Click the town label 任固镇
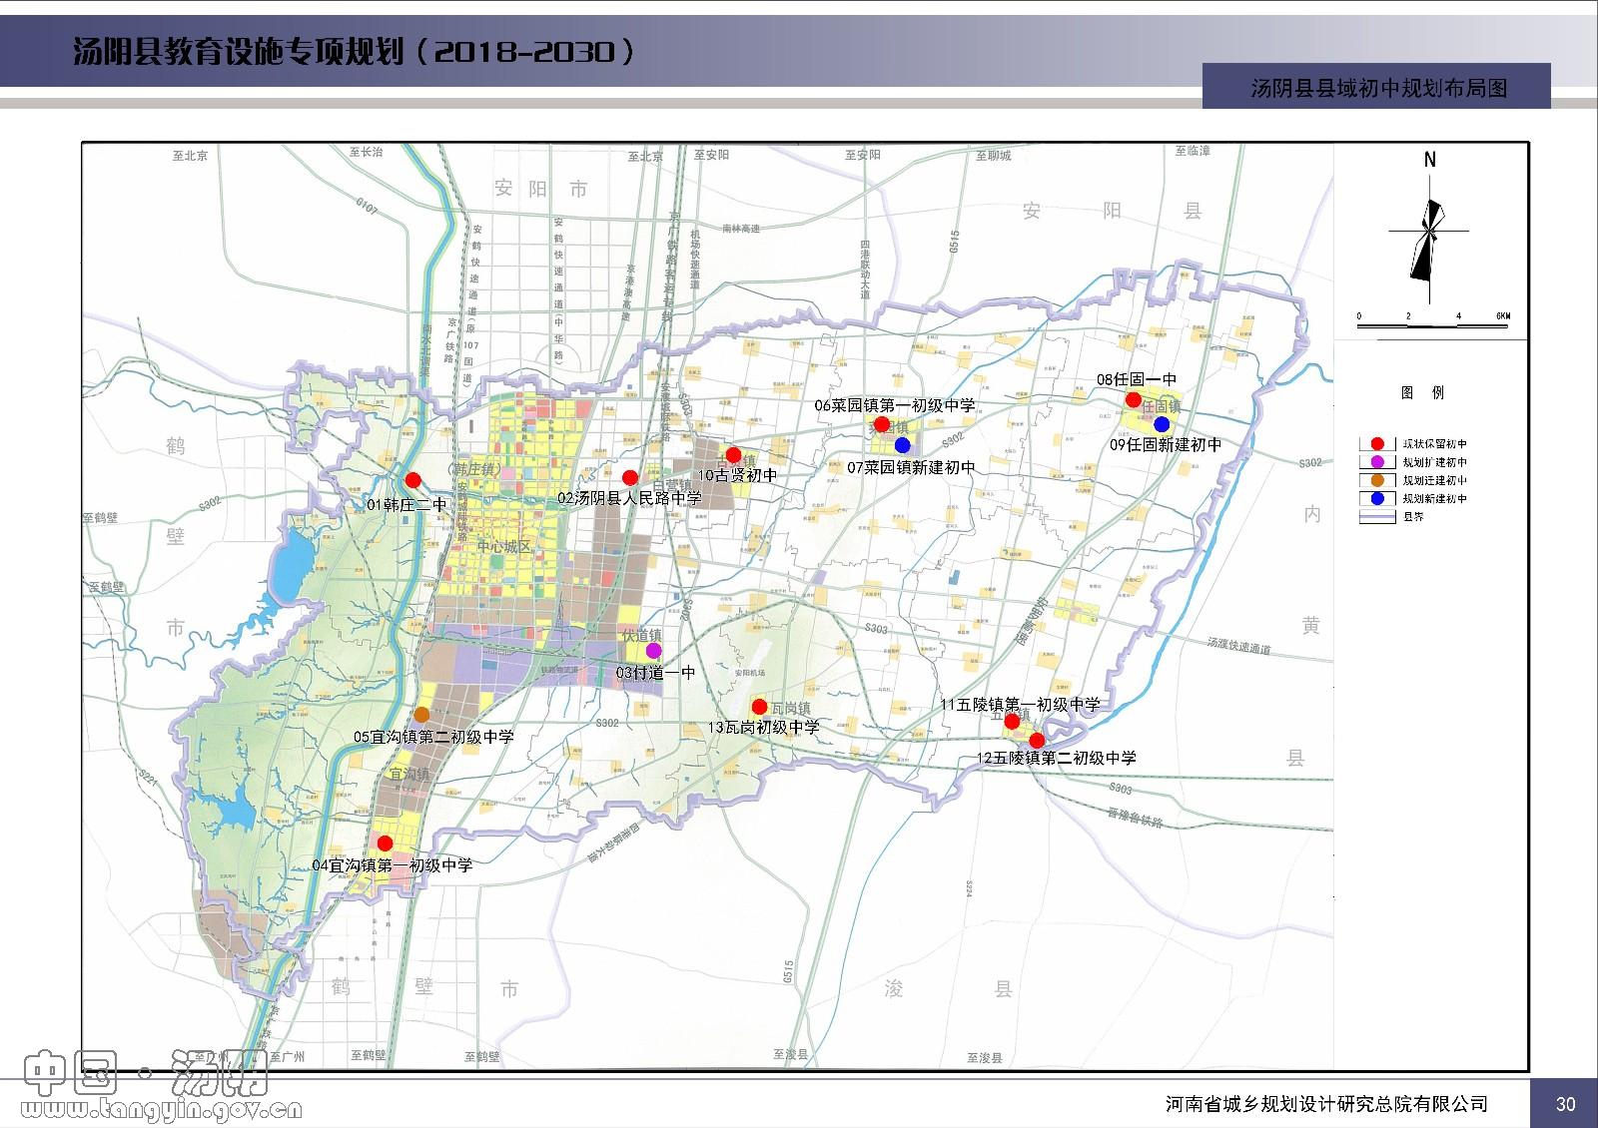 pyautogui.click(x=1162, y=407)
